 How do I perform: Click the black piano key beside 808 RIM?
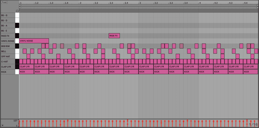coord(17,46)
